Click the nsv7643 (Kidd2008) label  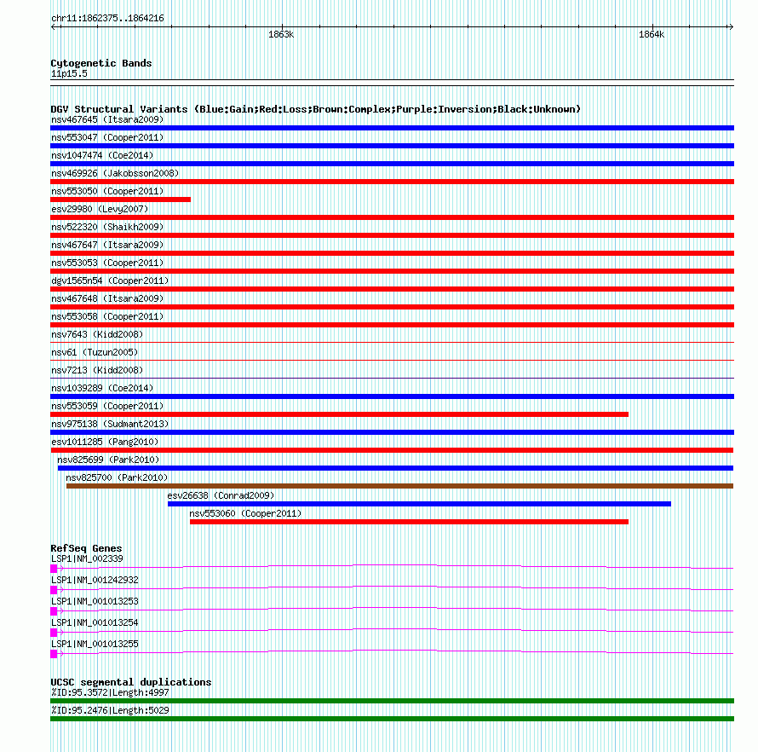tap(97, 334)
